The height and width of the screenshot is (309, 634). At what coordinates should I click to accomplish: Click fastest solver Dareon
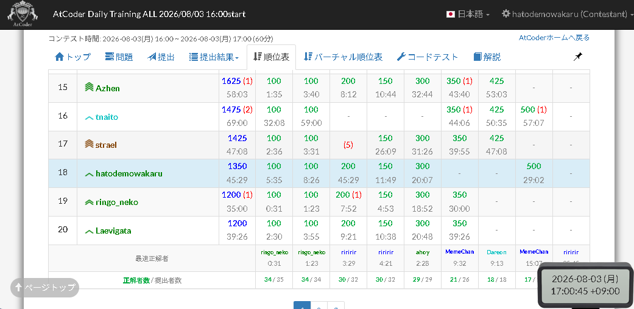tap(496, 252)
